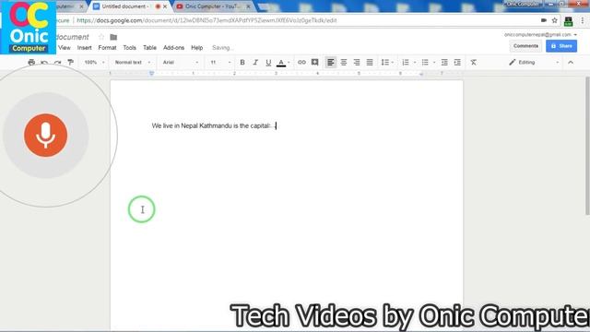The height and width of the screenshot is (332, 590).
Task: Open the line spacing menu
Action: tap(387, 63)
